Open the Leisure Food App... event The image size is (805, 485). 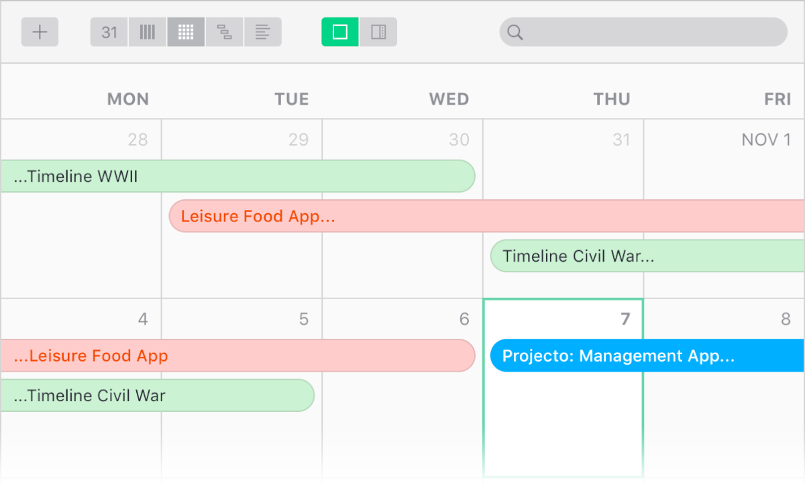coord(486,216)
